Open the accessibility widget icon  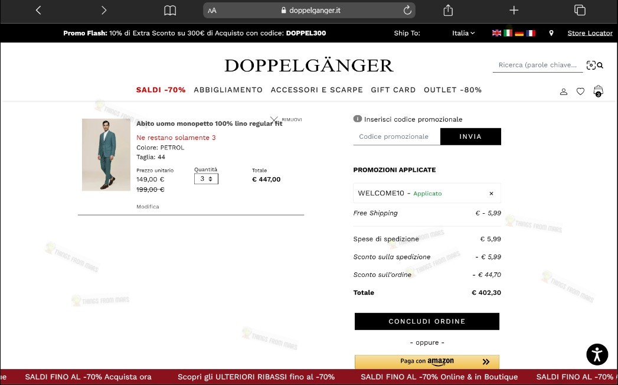(597, 354)
